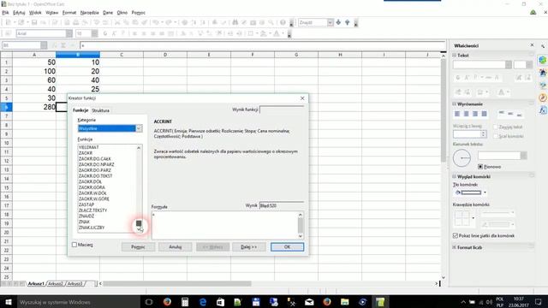The width and height of the screenshot is (548, 308).
Task: Open the Kategoria dropdown in function wizard
Action: pyautogui.click(x=139, y=128)
